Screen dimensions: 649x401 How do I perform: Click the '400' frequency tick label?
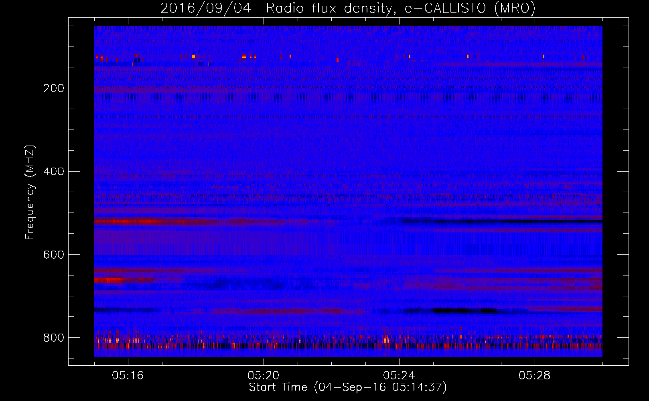[54, 172]
